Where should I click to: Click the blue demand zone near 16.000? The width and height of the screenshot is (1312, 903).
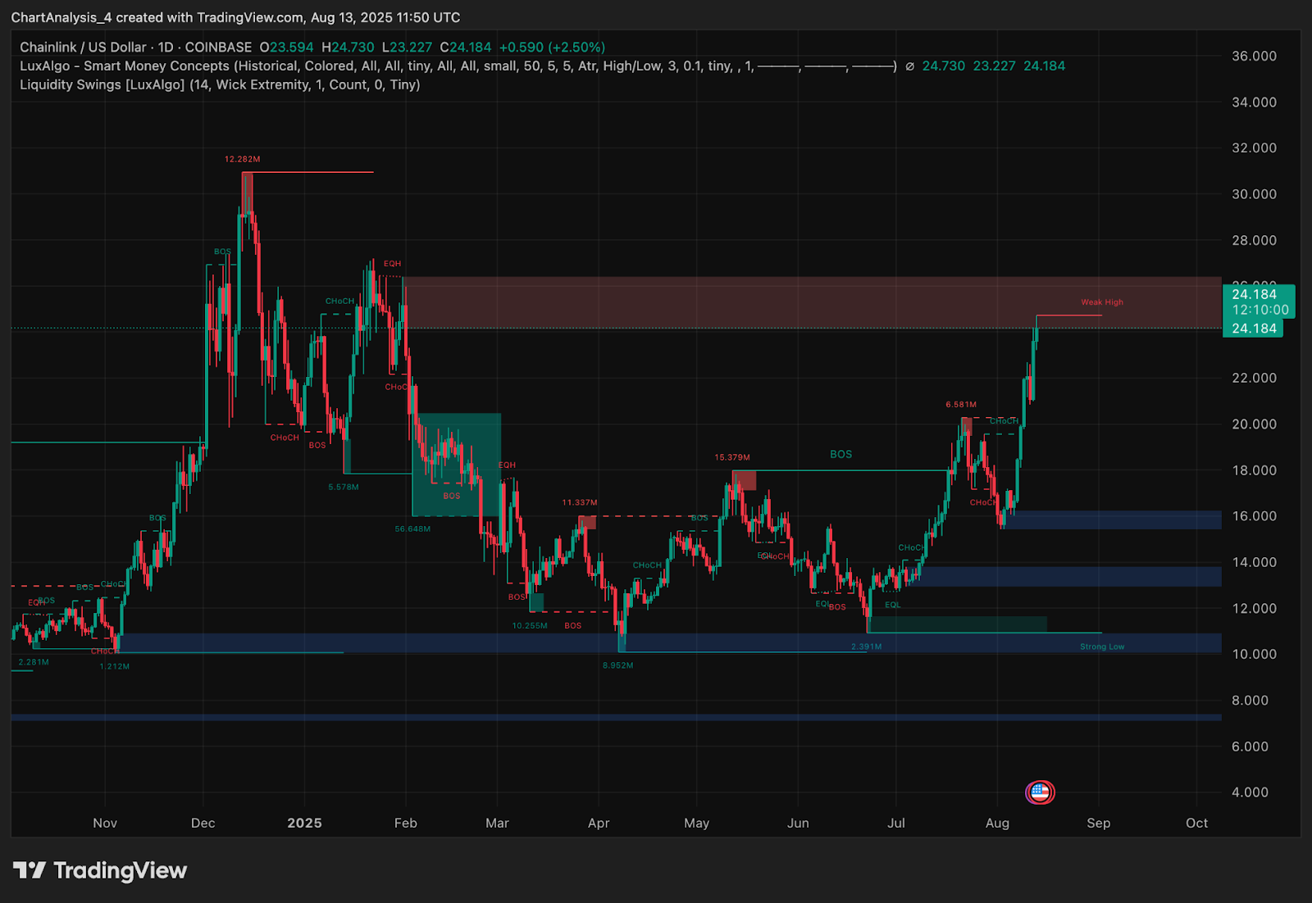pos(1114,520)
